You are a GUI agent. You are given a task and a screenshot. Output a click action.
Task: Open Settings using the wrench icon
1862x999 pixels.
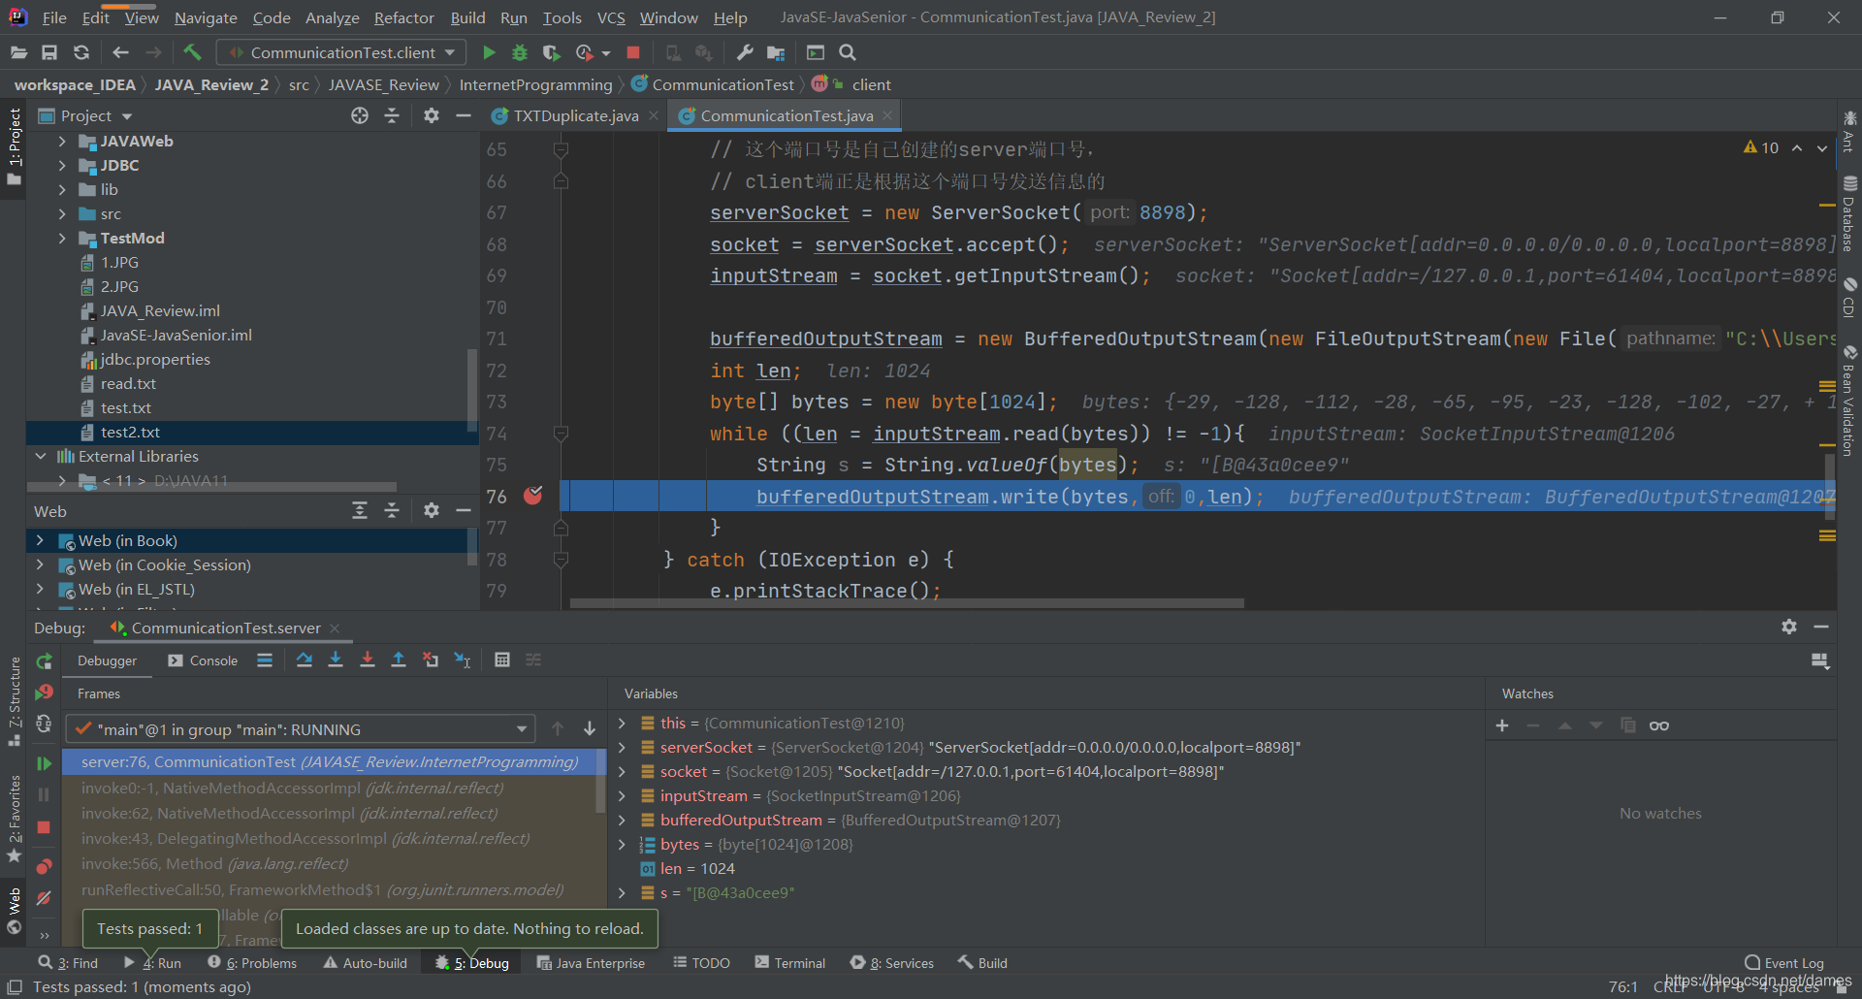pos(745,52)
